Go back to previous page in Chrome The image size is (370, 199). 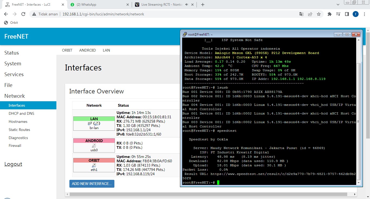pos(6,14)
